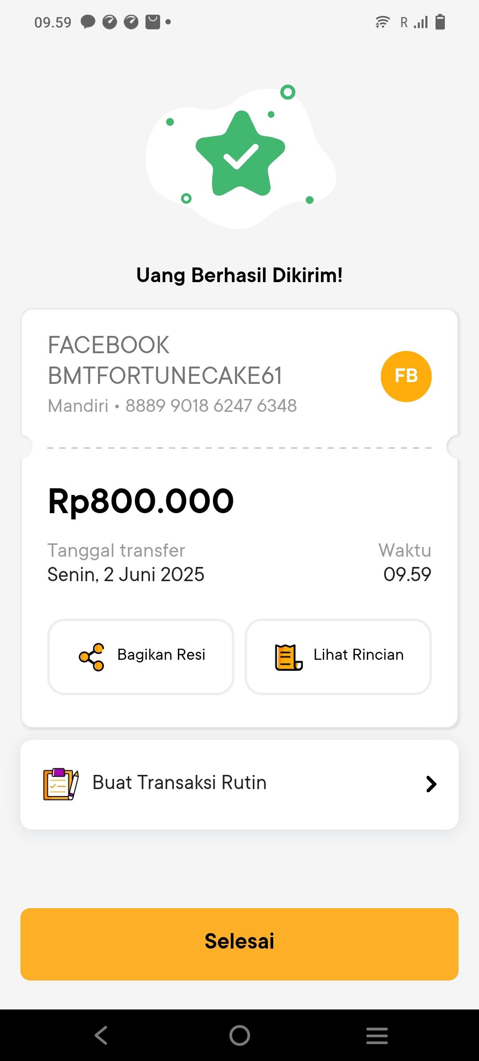
Task: Tap the battery status icon
Action: (x=440, y=22)
